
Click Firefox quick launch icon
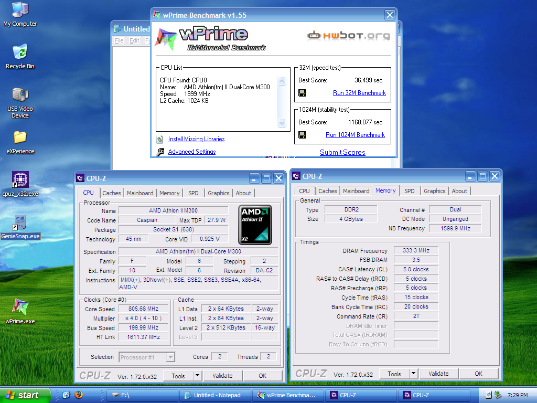coord(79,395)
